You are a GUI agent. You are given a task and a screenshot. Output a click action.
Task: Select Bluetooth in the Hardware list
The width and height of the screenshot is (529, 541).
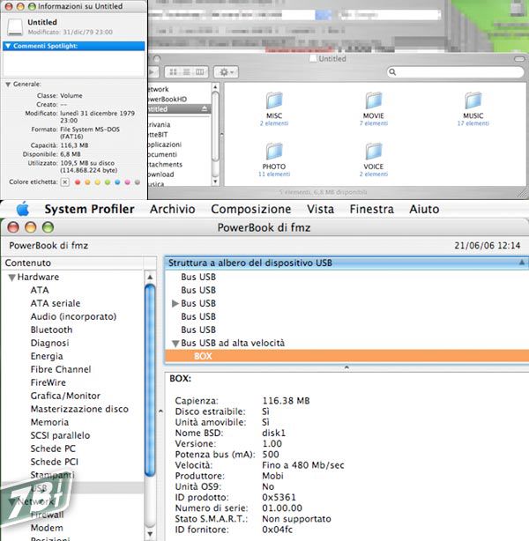click(x=51, y=330)
